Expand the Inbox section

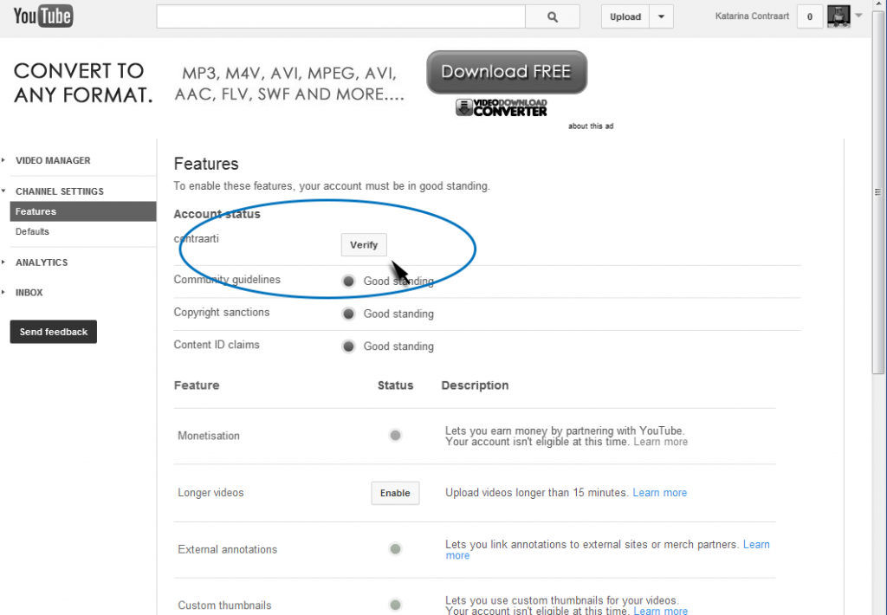tap(29, 293)
